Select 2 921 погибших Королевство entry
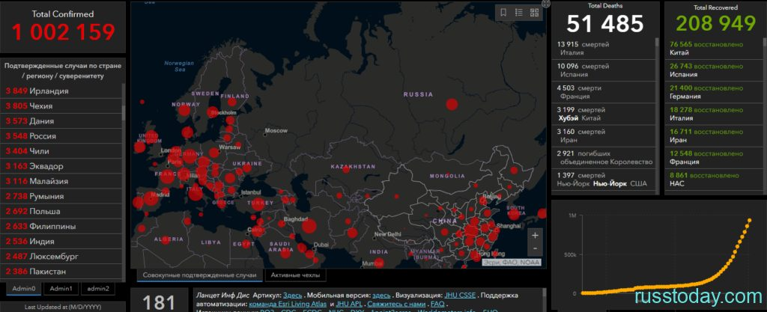767x312 pixels. click(603, 158)
